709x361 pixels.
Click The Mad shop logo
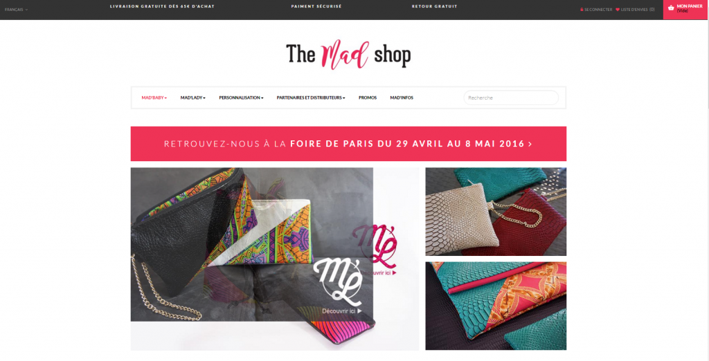click(x=348, y=54)
